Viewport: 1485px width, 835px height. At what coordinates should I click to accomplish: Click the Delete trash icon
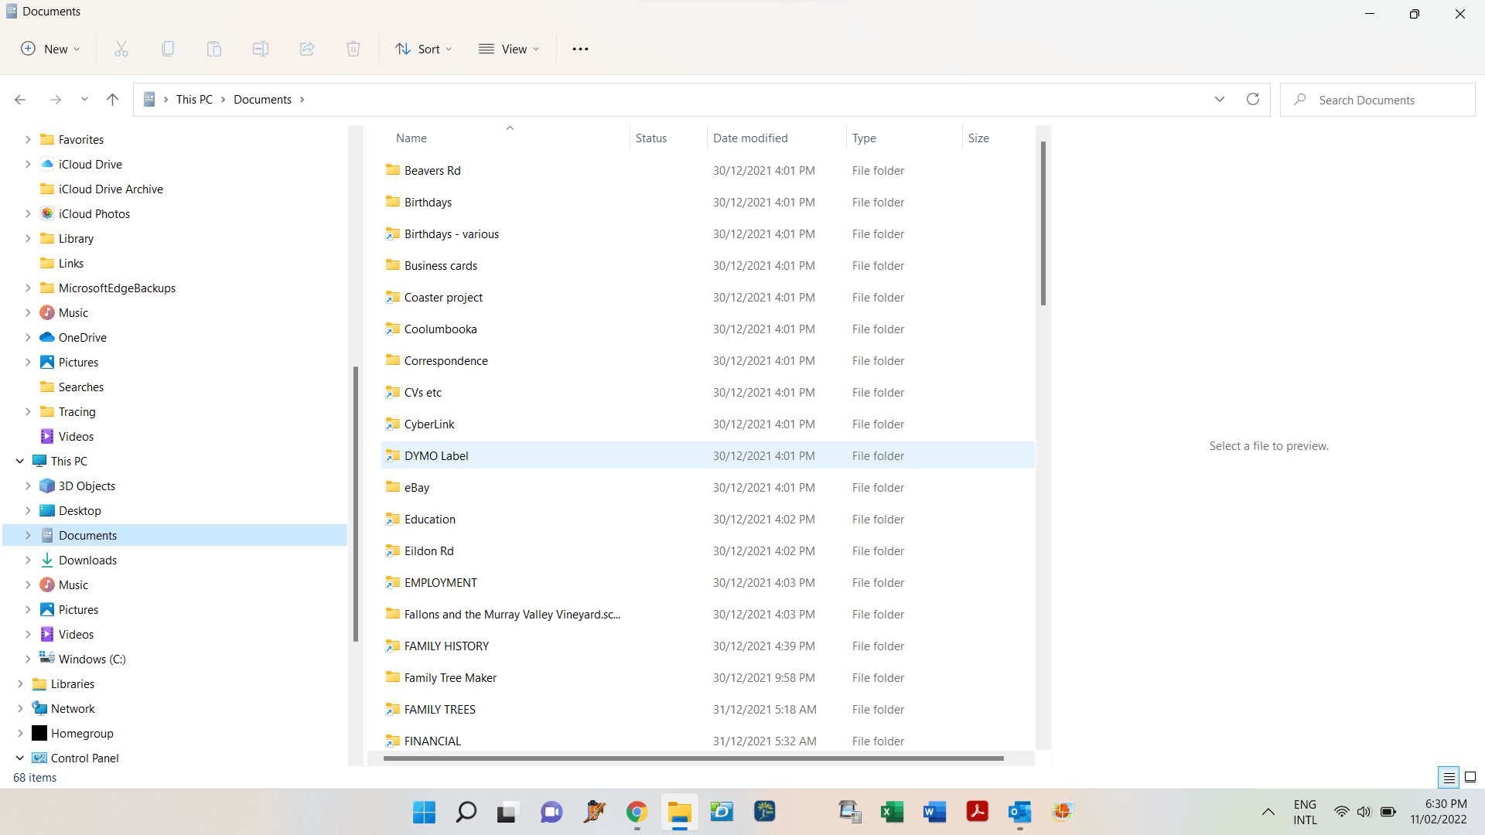353,49
